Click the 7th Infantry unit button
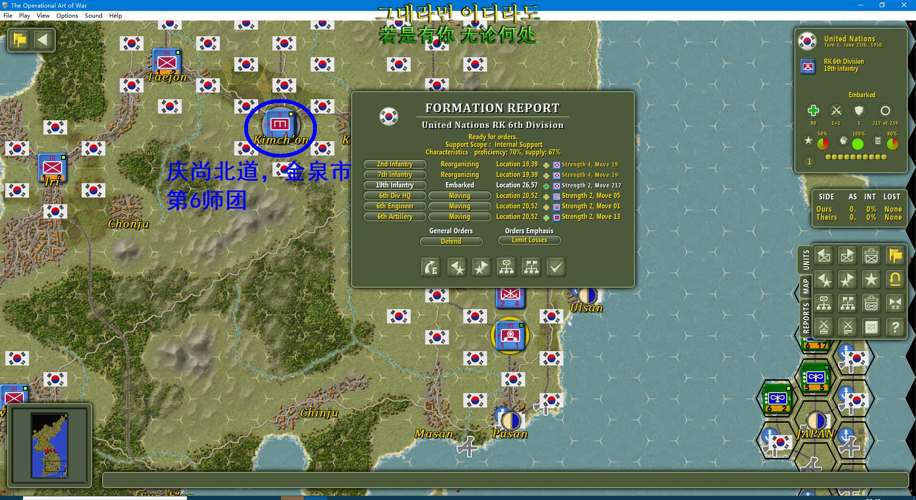This screenshot has height=500, width=916. coord(395,175)
